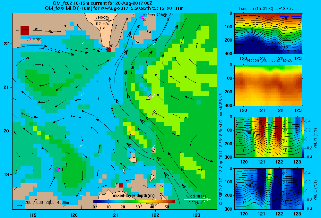Click the 't section (15..31°C) lat=19.95' title
This screenshot has width=321, height=218.
pyautogui.click(x=267, y=9)
